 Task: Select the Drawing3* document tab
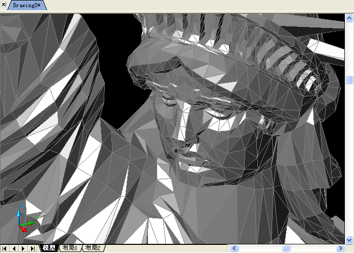pos(26,6)
